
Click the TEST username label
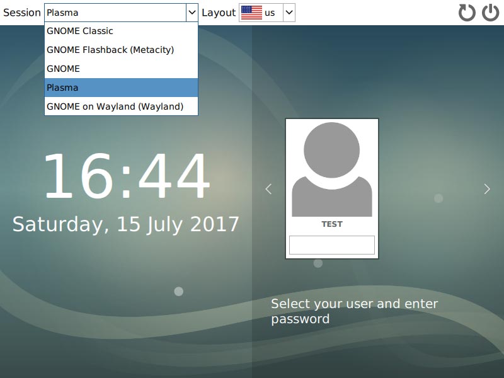click(x=332, y=224)
